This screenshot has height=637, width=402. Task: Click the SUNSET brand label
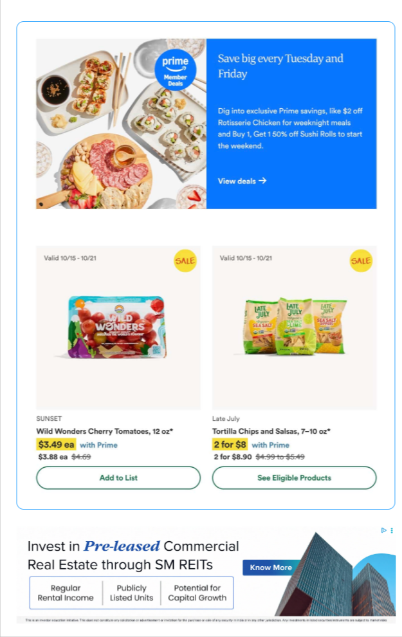tap(49, 418)
